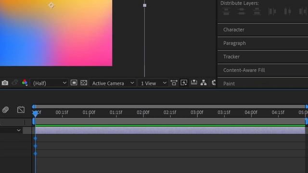Click the work area start handle below the ruler
The height and width of the screenshot is (173, 308).
point(34,121)
